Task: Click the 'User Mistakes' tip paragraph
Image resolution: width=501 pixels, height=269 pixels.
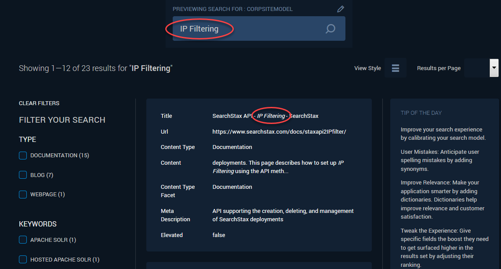Action: 440,160
